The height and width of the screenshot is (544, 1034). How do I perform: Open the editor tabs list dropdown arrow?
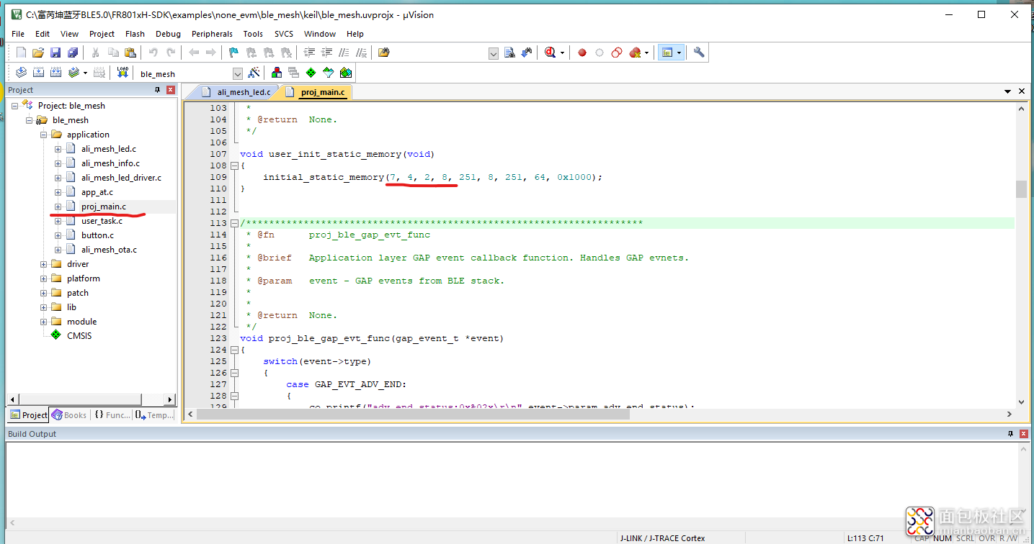click(1007, 91)
